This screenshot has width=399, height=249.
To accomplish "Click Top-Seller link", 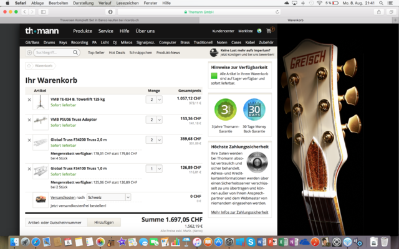I will tap(96, 52).
